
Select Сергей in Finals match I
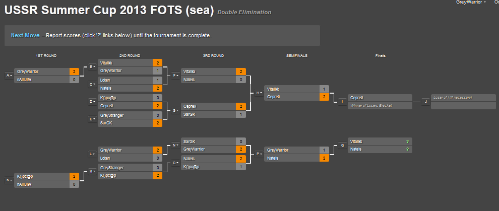pyautogui.click(x=380, y=98)
